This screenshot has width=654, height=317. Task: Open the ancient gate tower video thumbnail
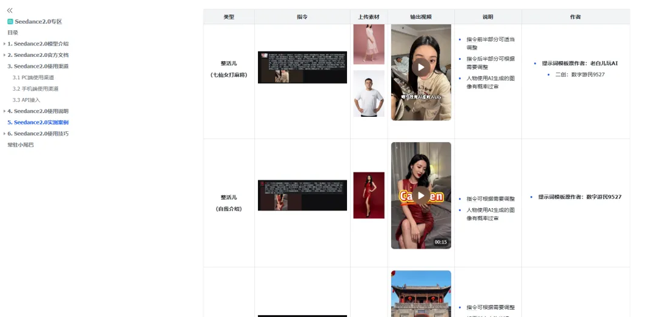coord(421,293)
